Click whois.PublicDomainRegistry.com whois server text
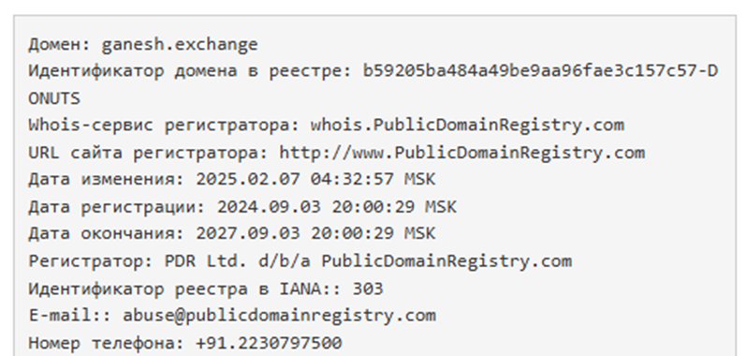 coord(467,125)
